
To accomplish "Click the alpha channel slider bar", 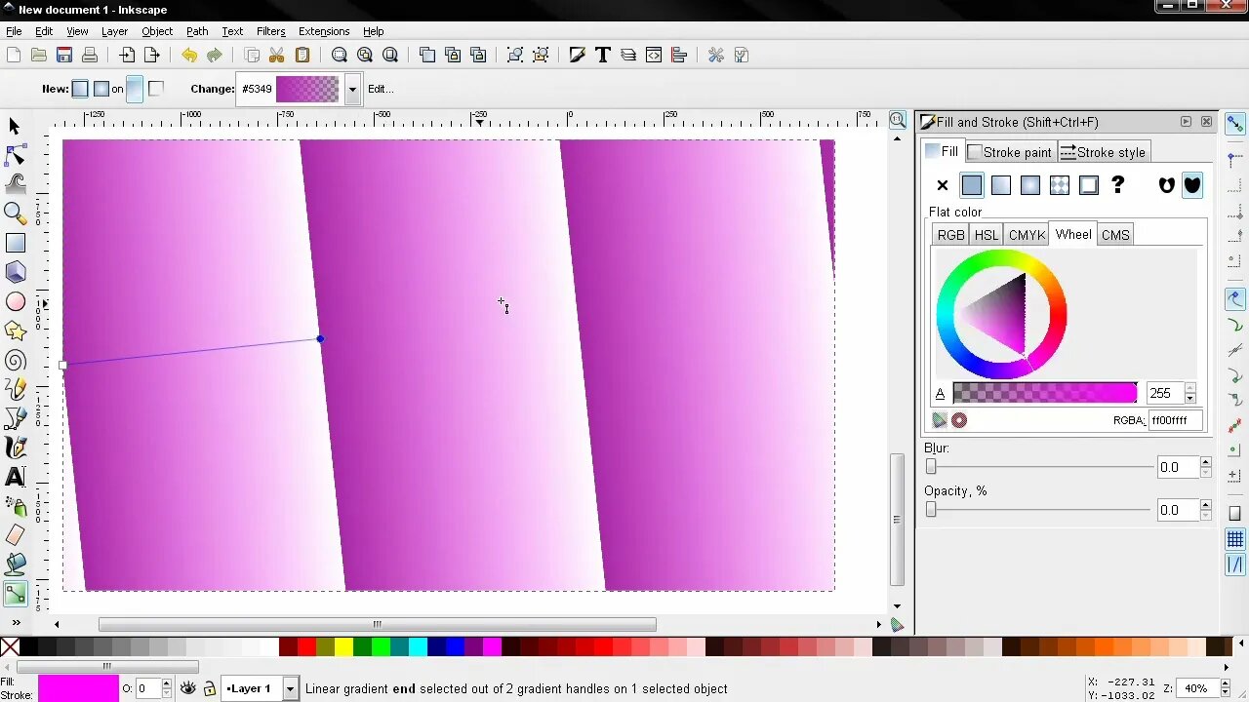I will pos(1045,393).
